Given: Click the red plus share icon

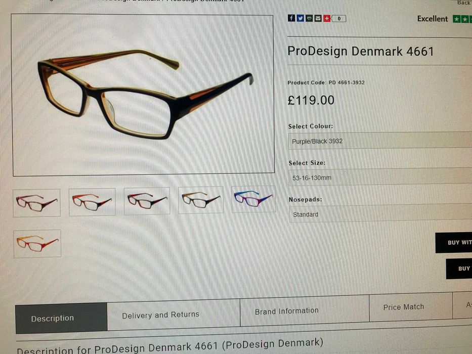Looking at the screenshot, I should 327,19.
